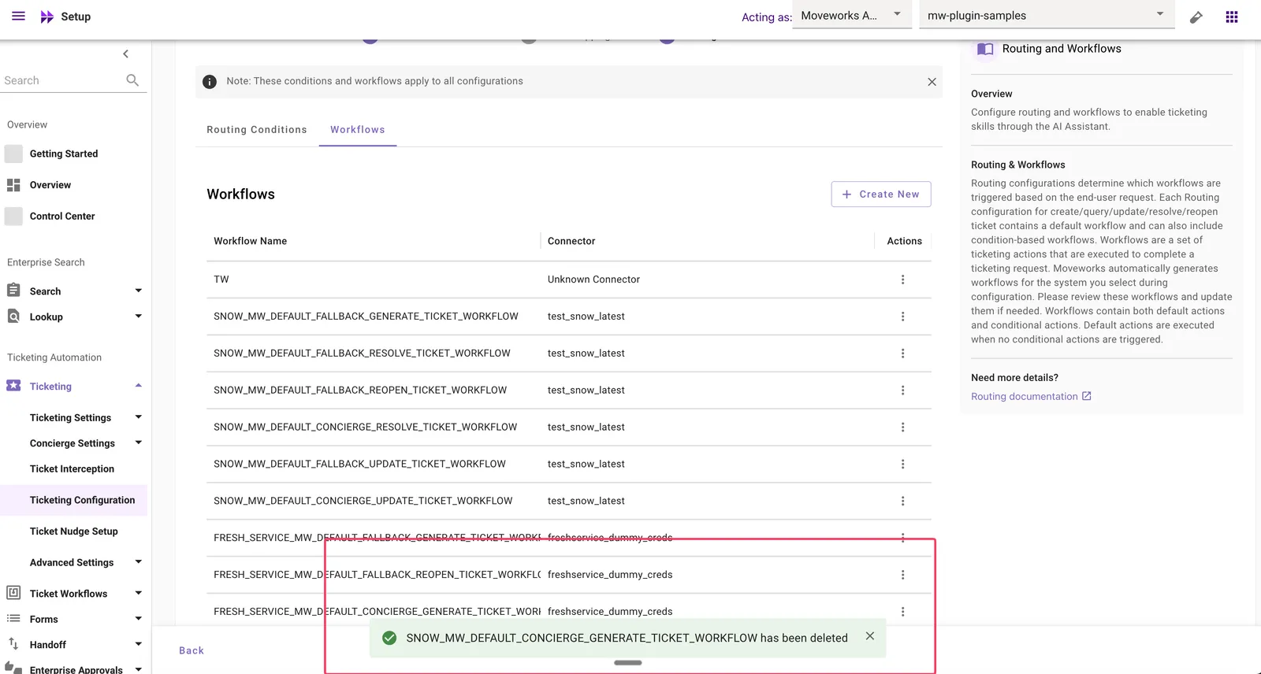The height and width of the screenshot is (674, 1261).
Task: Open actions for SNOW CONCIERGE_UPDATE_TICKET workflow
Action: (902, 502)
